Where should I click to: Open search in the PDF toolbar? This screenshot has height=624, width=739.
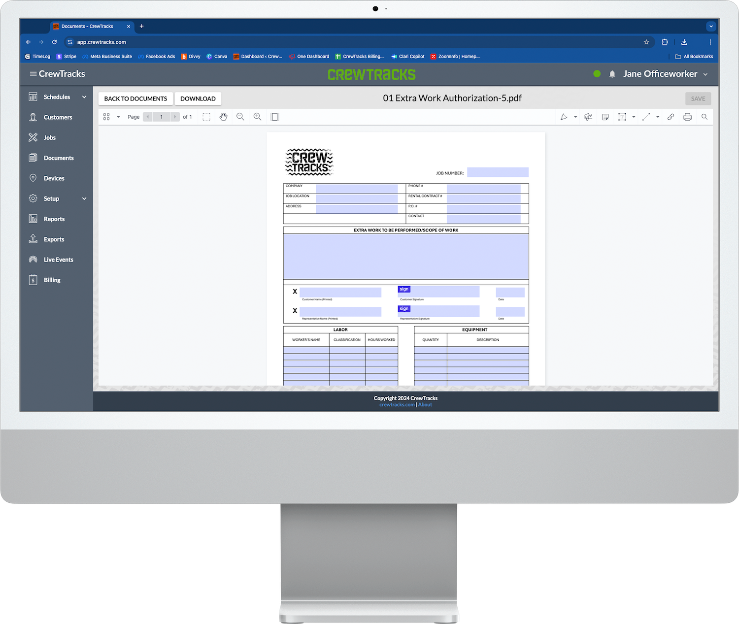tap(705, 117)
